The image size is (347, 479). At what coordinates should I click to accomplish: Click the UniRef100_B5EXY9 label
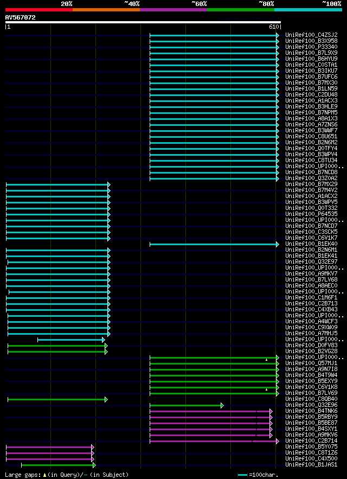click(311, 381)
